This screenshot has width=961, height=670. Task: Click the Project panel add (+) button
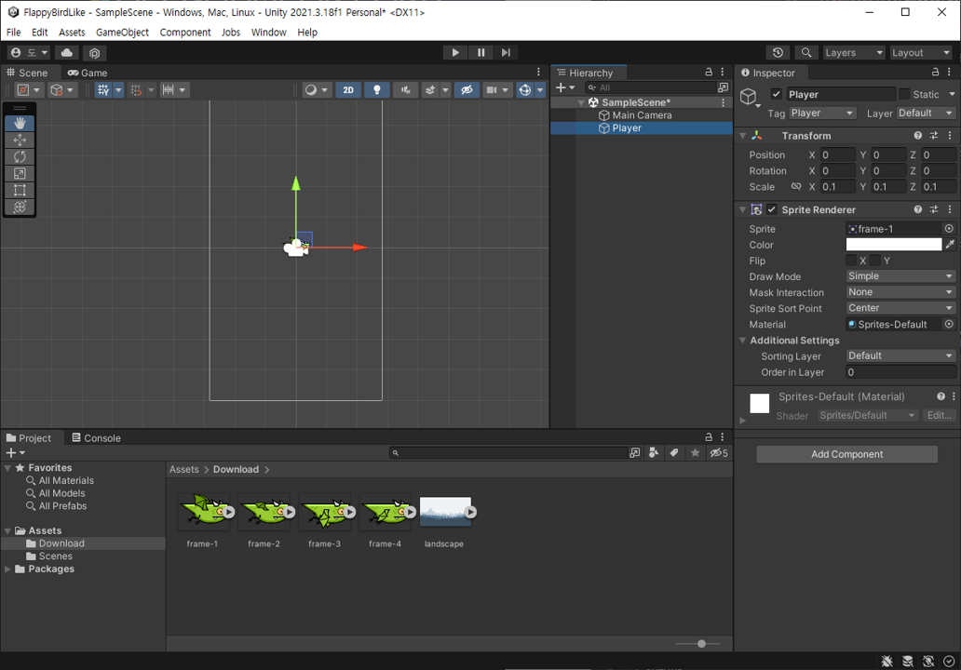[x=10, y=452]
